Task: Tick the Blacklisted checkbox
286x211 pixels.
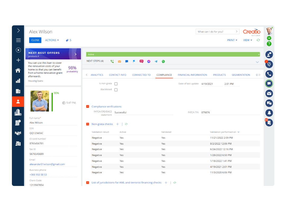Action: [116, 90]
